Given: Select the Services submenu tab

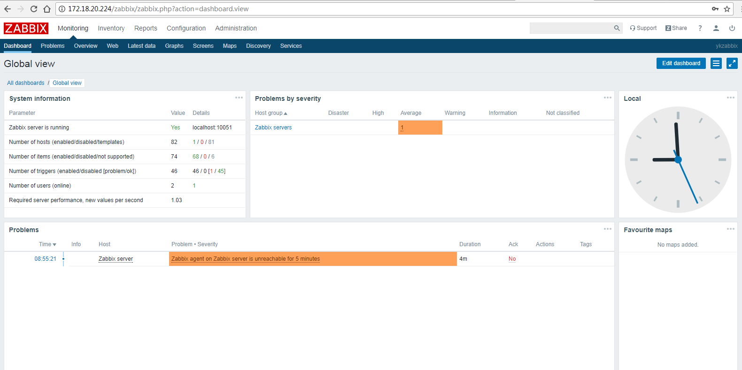Looking at the screenshot, I should click(291, 46).
